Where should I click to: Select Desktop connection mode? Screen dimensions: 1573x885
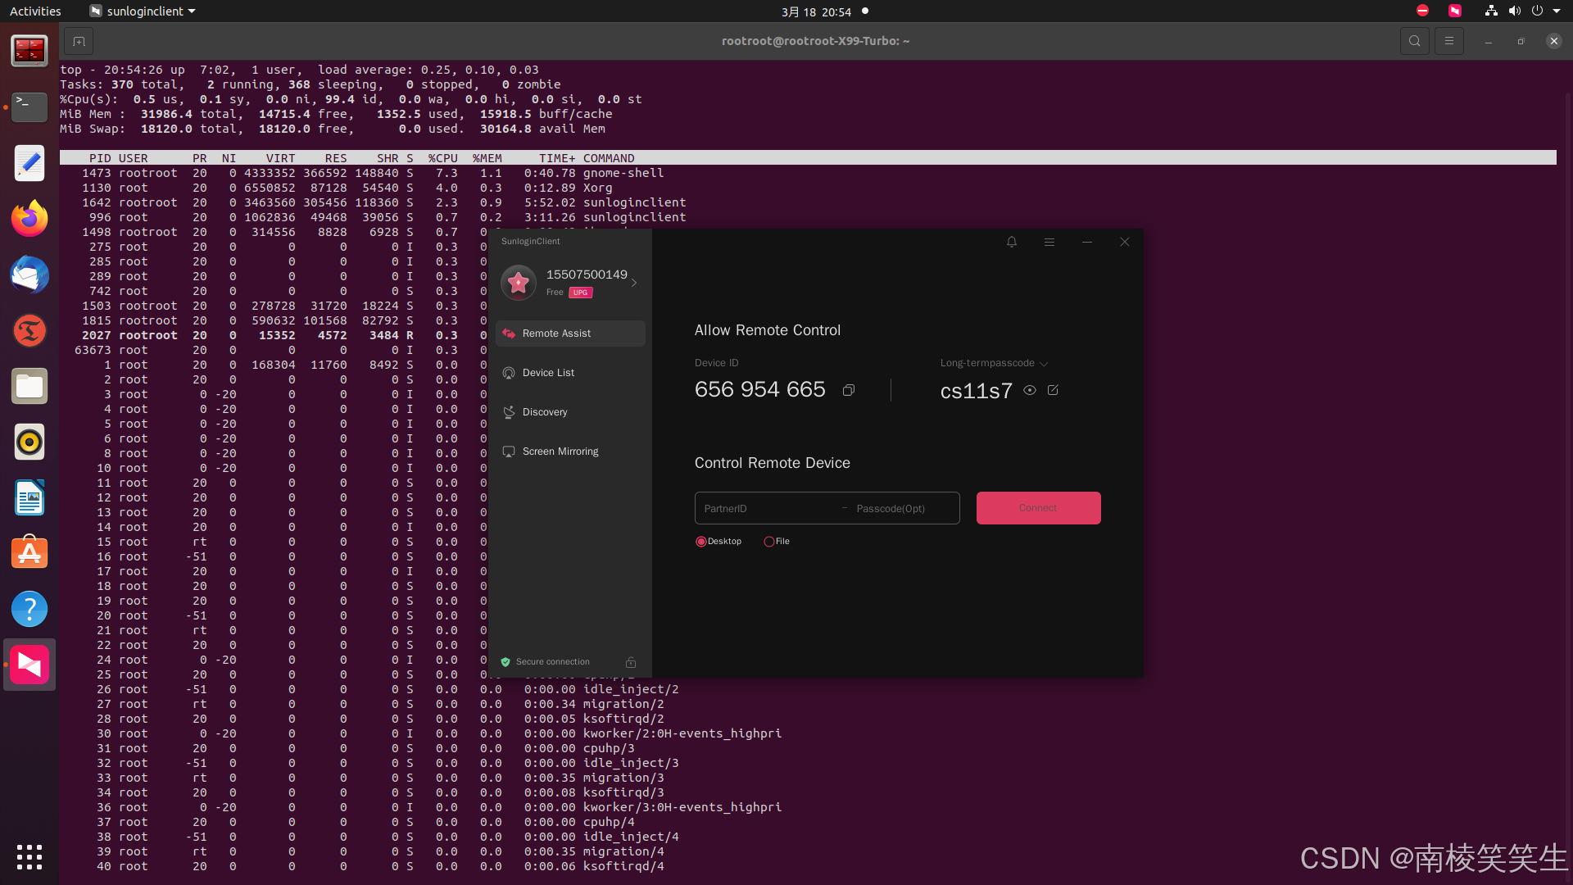point(719,542)
